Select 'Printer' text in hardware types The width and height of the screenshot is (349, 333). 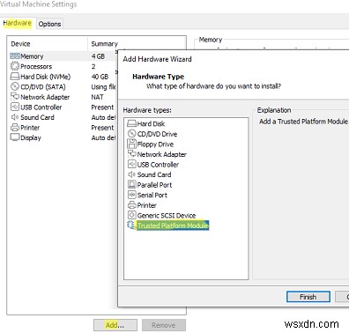pyautogui.click(x=147, y=205)
